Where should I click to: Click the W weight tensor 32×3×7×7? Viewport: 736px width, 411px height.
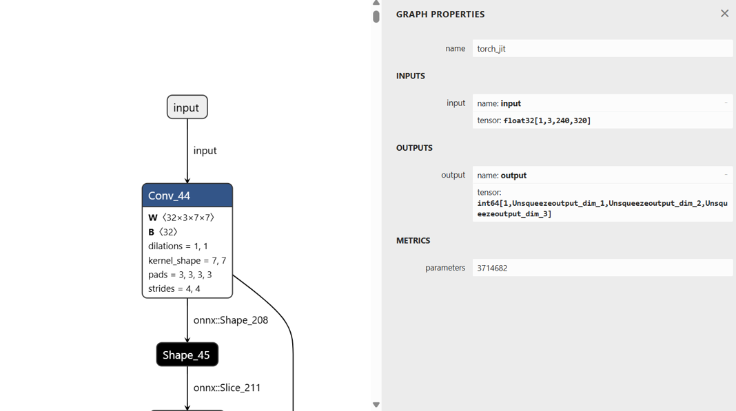[x=181, y=218]
